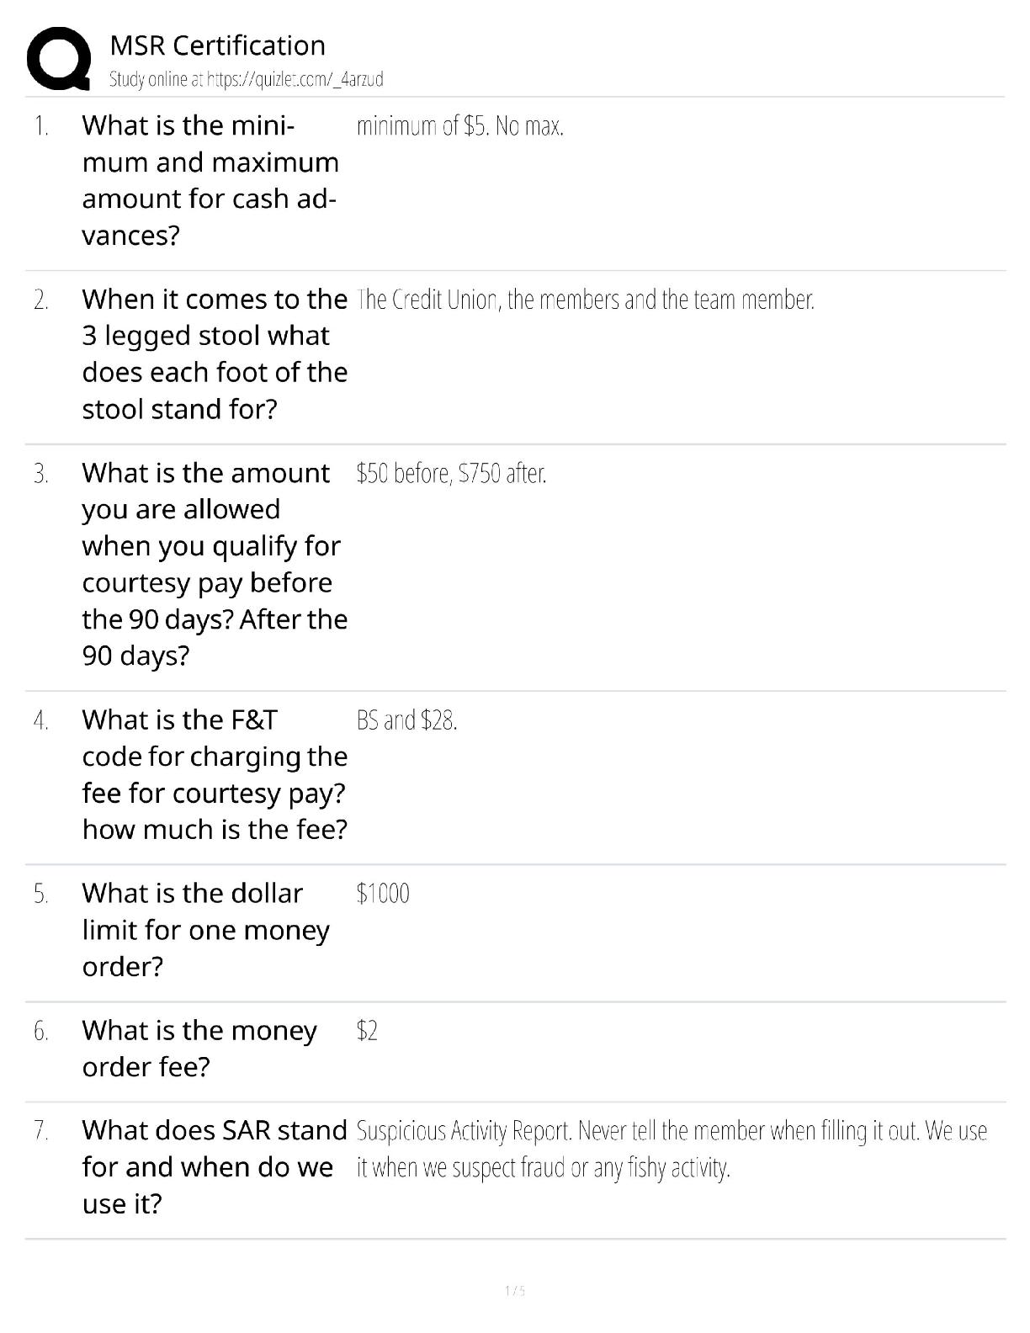
Task: Open the quizlet.com study link
Action: pyautogui.click(x=246, y=80)
